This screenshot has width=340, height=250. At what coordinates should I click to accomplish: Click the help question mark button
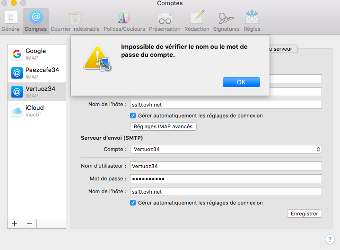tap(330, 239)
